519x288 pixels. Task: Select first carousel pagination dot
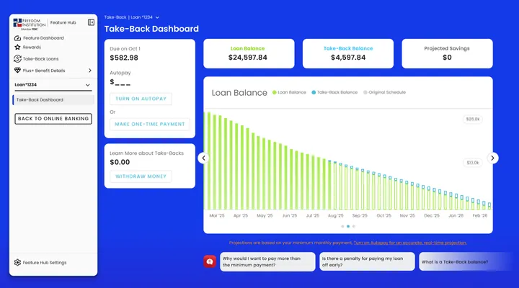[x=342, y=227]
